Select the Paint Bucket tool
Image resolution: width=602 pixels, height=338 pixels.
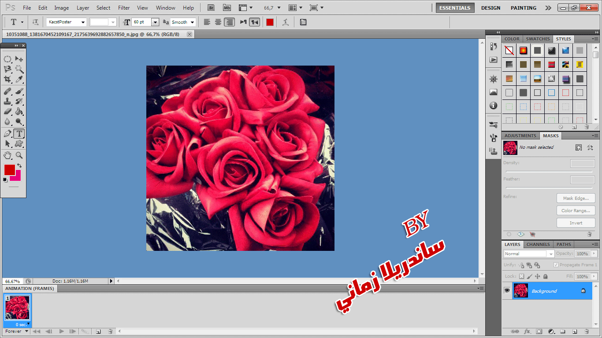[19, 112]
